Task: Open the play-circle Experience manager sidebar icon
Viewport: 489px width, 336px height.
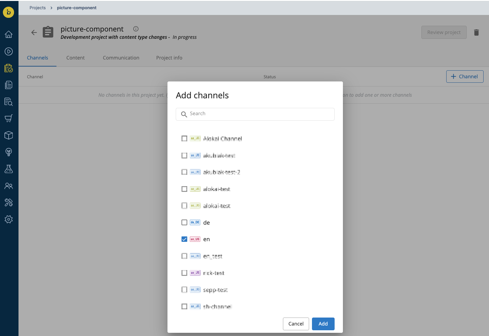Action: click(9, 51)
